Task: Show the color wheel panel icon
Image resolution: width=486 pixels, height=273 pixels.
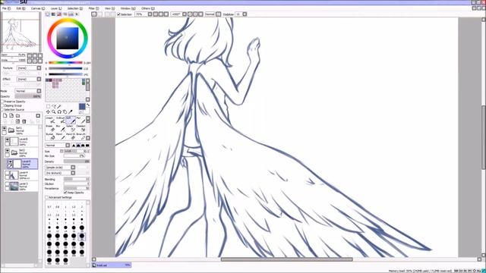Action: pos(47,14)
